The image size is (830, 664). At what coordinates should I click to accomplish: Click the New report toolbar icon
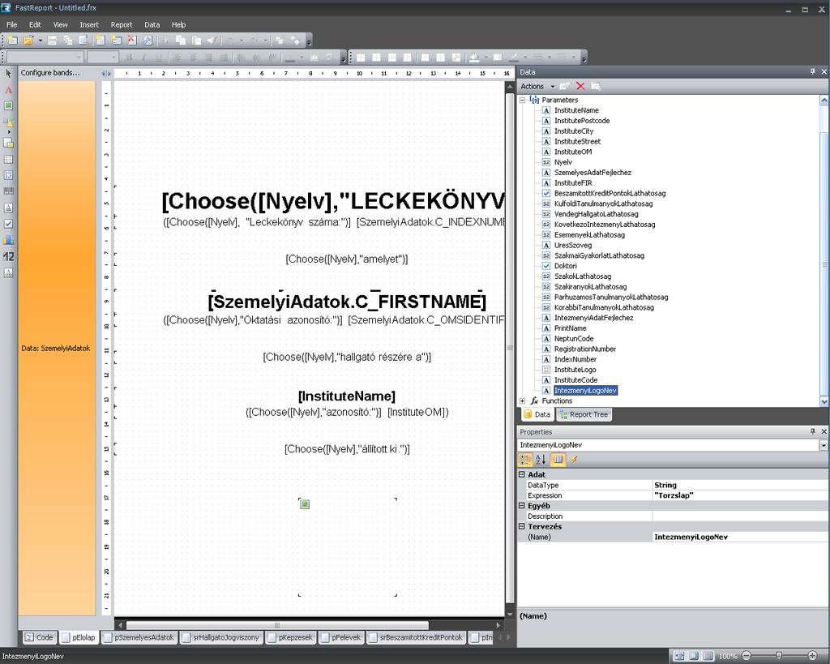click(x=13, y=41)
